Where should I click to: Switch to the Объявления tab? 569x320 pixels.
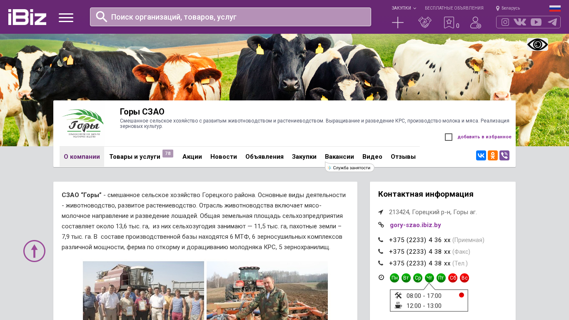point(265,157)
